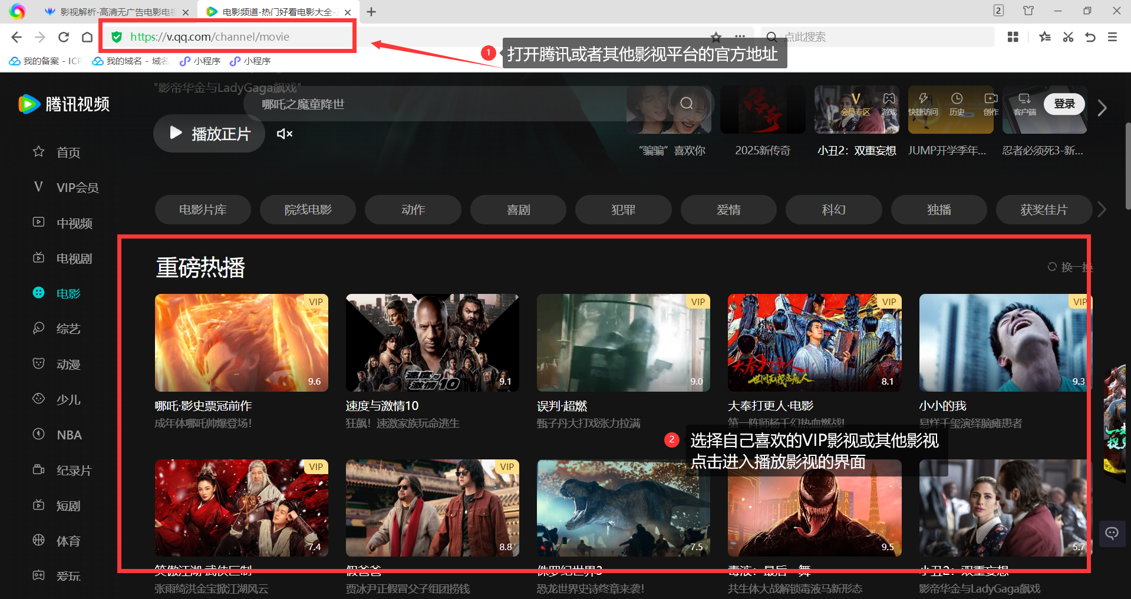
Task: Bookmark this page with the address-bar star
Action: click(715, 37)
